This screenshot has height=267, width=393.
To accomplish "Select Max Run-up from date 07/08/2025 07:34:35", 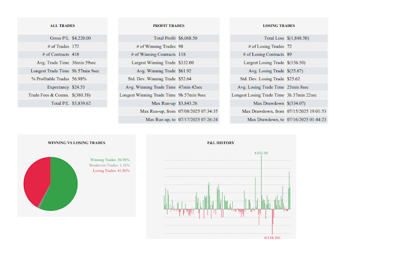I will point(198,111).
